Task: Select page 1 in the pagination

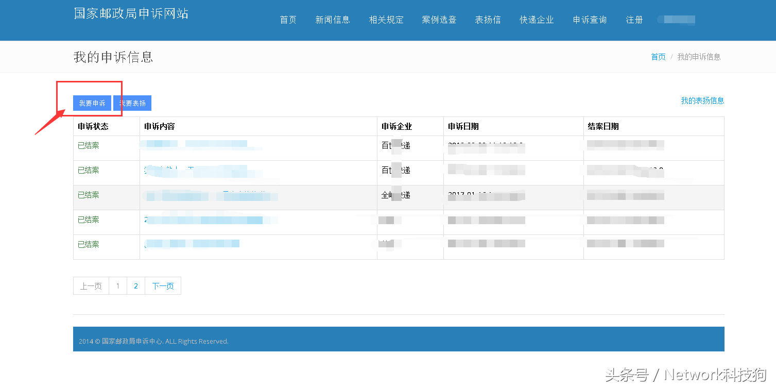Action: 118,285
